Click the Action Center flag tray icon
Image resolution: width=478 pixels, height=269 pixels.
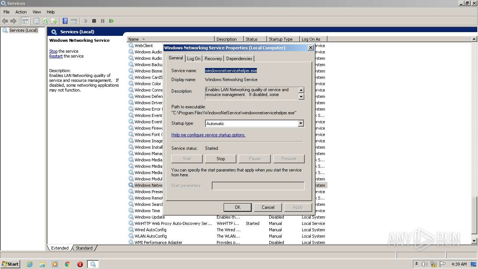tap(443, 264)
